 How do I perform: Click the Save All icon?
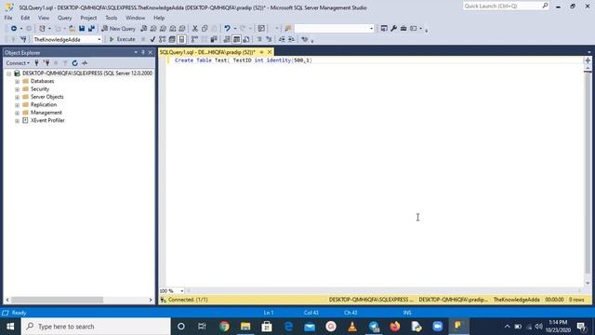pyautogui.click(x=91, y=29)
